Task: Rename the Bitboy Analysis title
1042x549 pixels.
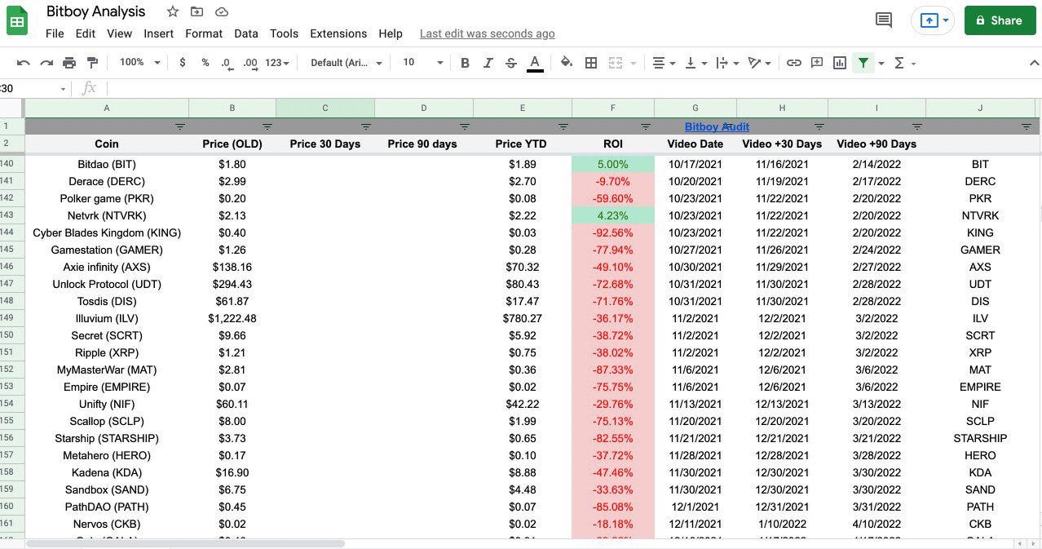Action: pos(95,11)
